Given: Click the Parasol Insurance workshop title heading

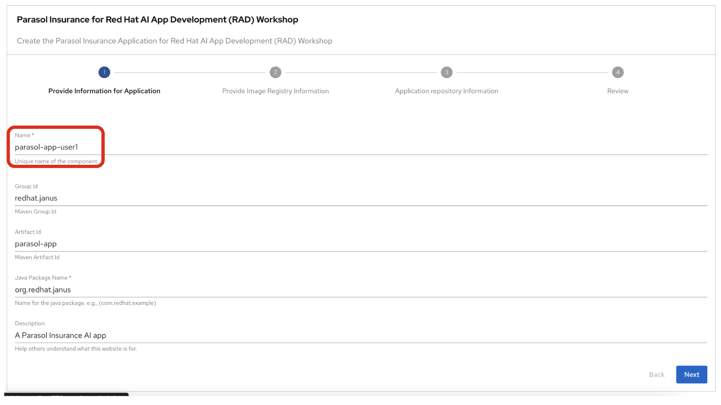Looking at the screenshot, I should (157, 20).
